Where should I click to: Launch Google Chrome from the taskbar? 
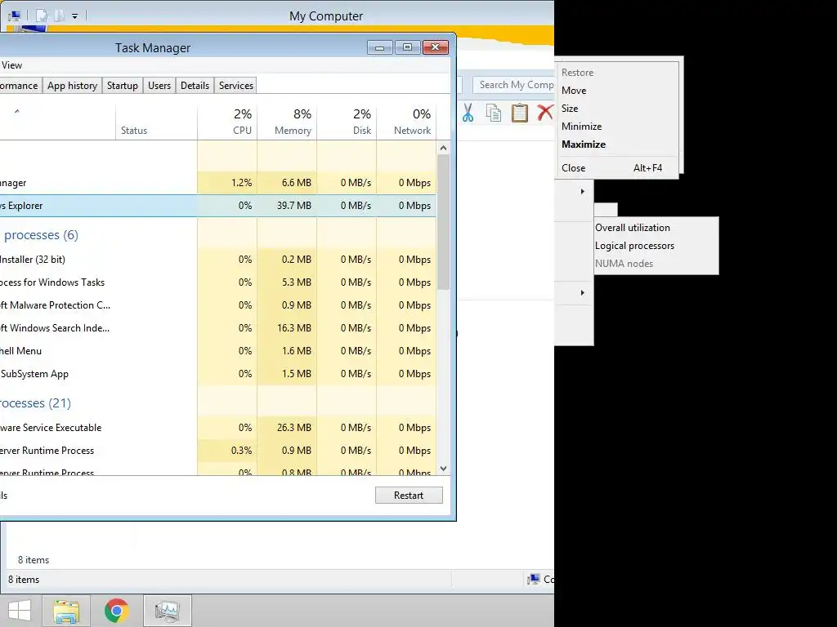(116, 611)
